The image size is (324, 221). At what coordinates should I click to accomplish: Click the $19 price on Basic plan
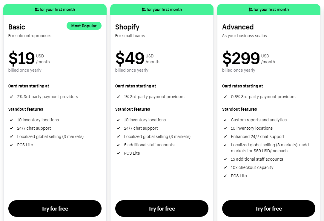[x=22, y=58]
